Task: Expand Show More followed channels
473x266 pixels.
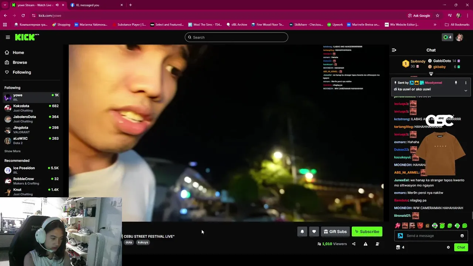Action: [13, 151]
